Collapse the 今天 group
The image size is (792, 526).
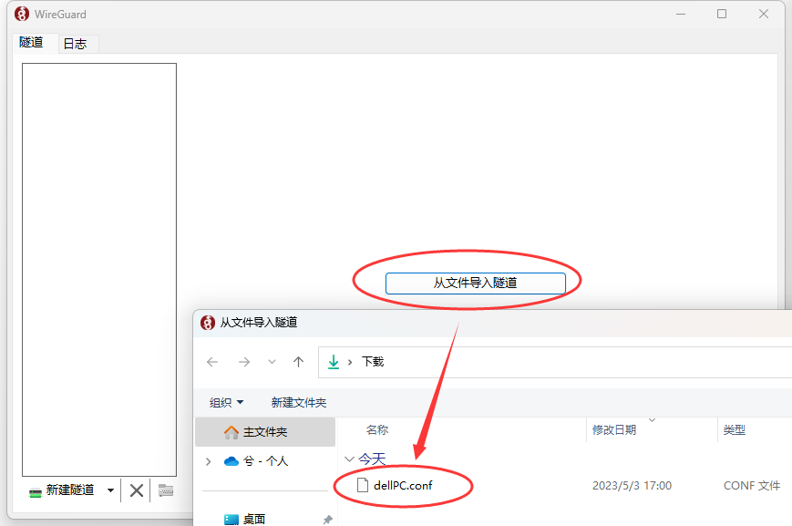[349, 459]
